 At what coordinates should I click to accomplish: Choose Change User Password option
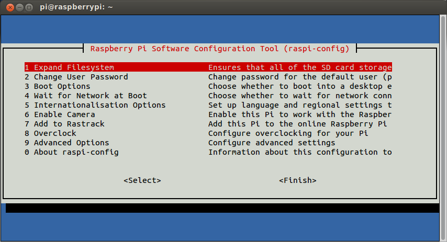[76, 77]
